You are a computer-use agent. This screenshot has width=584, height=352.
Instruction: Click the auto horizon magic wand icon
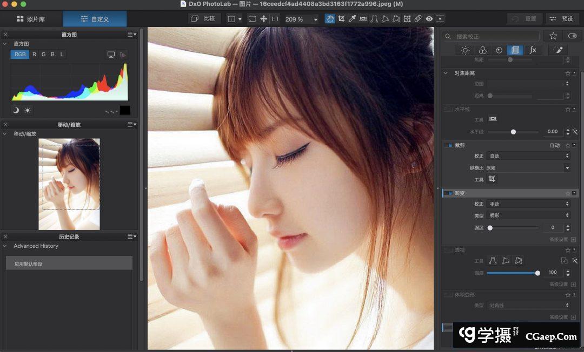click(x=575, y=131)
